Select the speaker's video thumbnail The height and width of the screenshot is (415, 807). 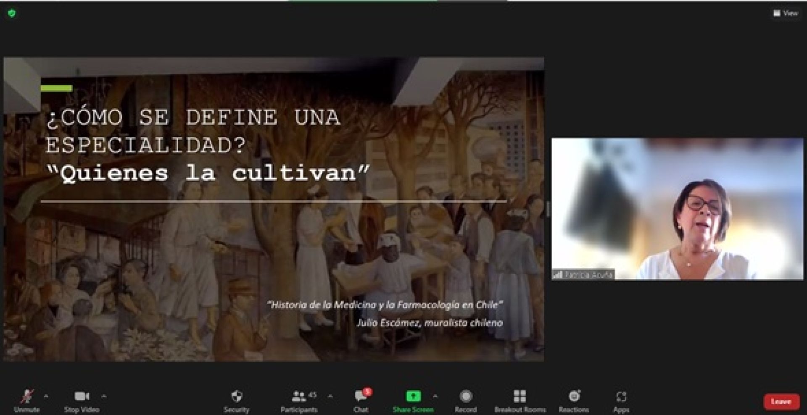pos(677,209)
